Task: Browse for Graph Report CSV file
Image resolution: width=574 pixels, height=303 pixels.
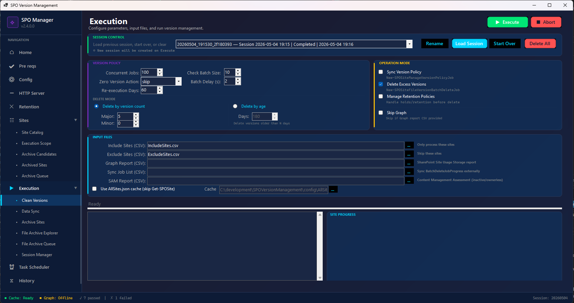Action: click(x=409, y=163)
